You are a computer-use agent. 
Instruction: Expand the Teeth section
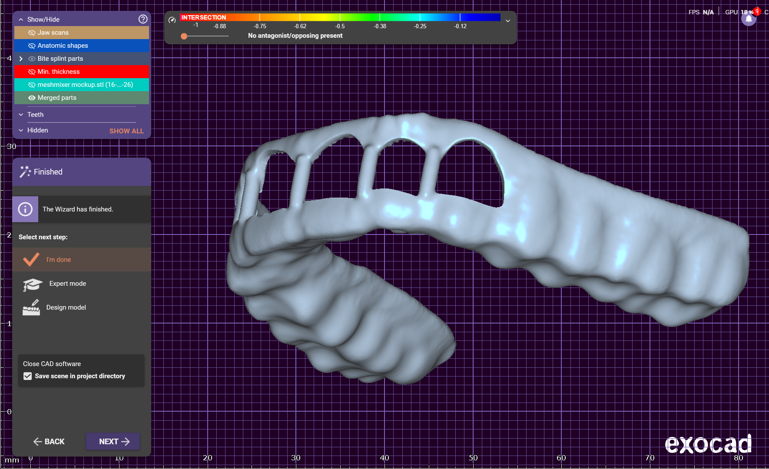pos(21,115)
